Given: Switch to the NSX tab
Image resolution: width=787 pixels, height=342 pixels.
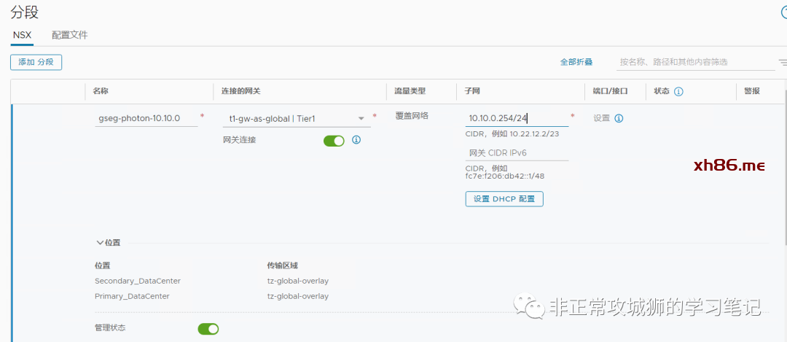Looking at the screenshot, I should pos(22,35).
